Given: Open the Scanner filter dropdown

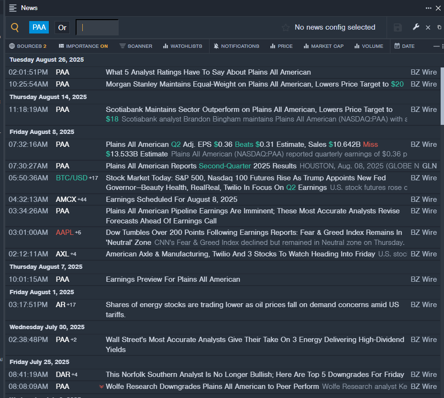Looking at the screenshot, I should click(136, 46).
